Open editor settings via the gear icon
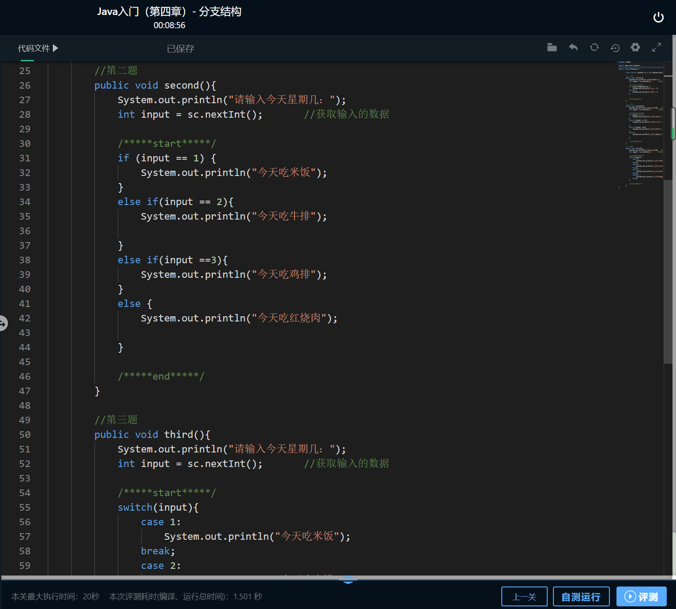676x609 pixels. pos(635,47)
